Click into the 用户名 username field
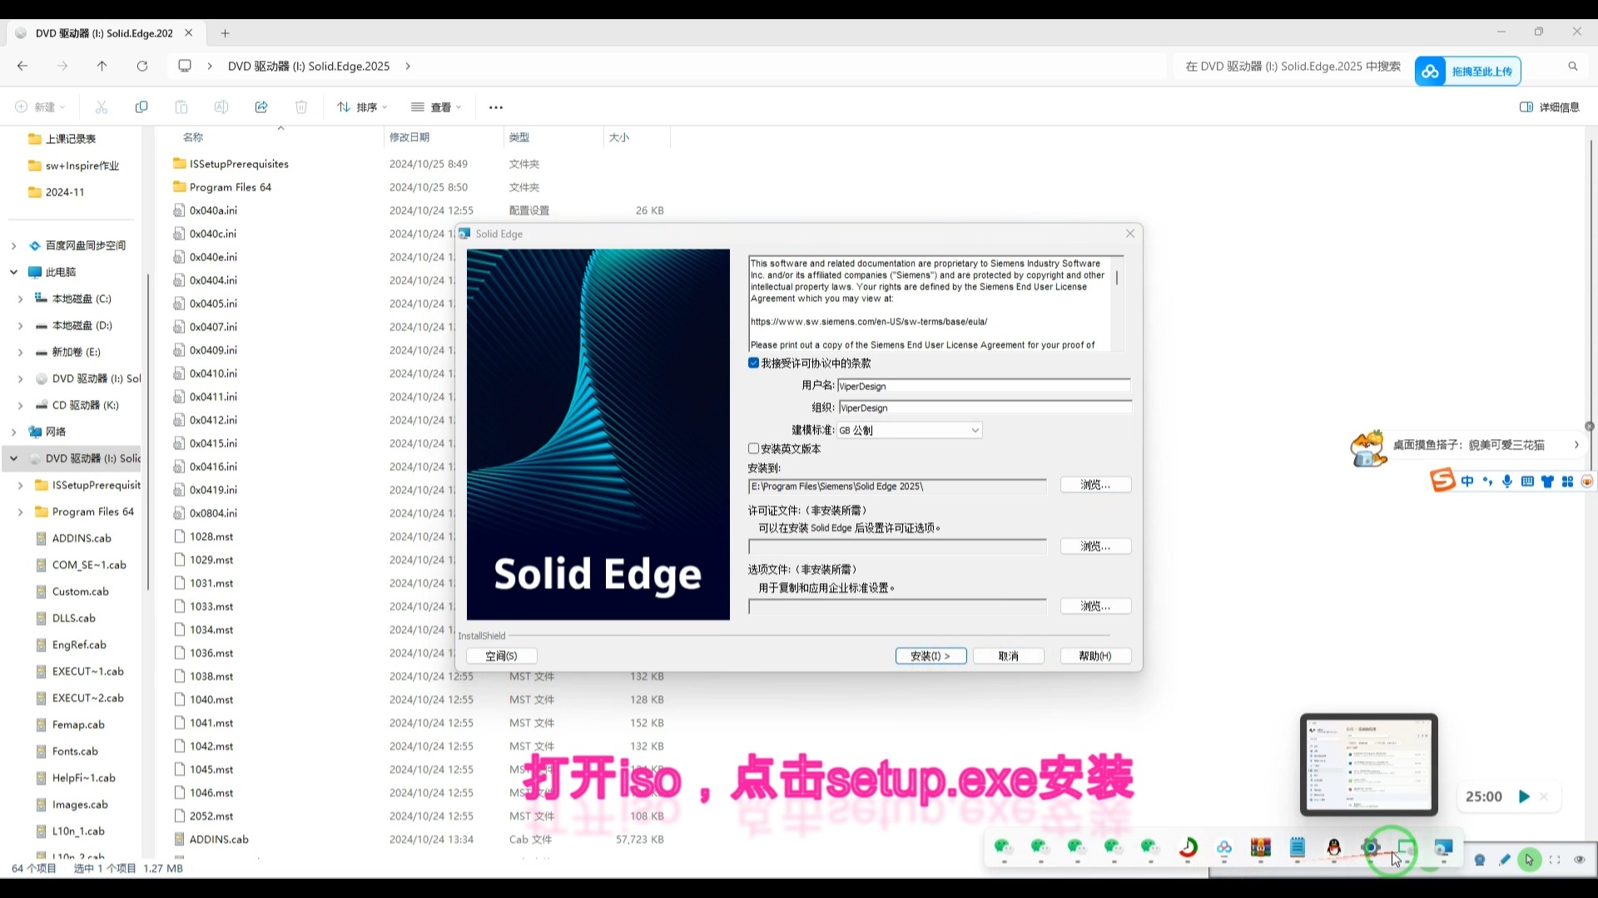This screenshot has height=898, width=1598. pyautogui.click(x=984, y=386)
